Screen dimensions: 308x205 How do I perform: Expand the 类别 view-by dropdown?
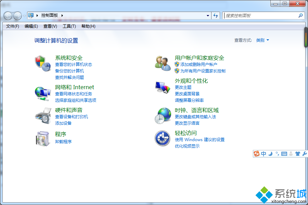coord(262,40)
